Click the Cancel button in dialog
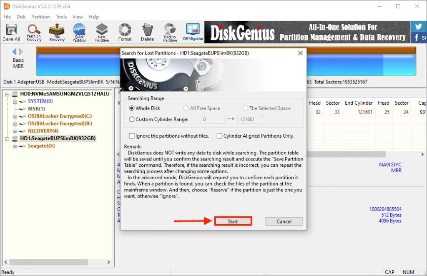 point(284,221)
